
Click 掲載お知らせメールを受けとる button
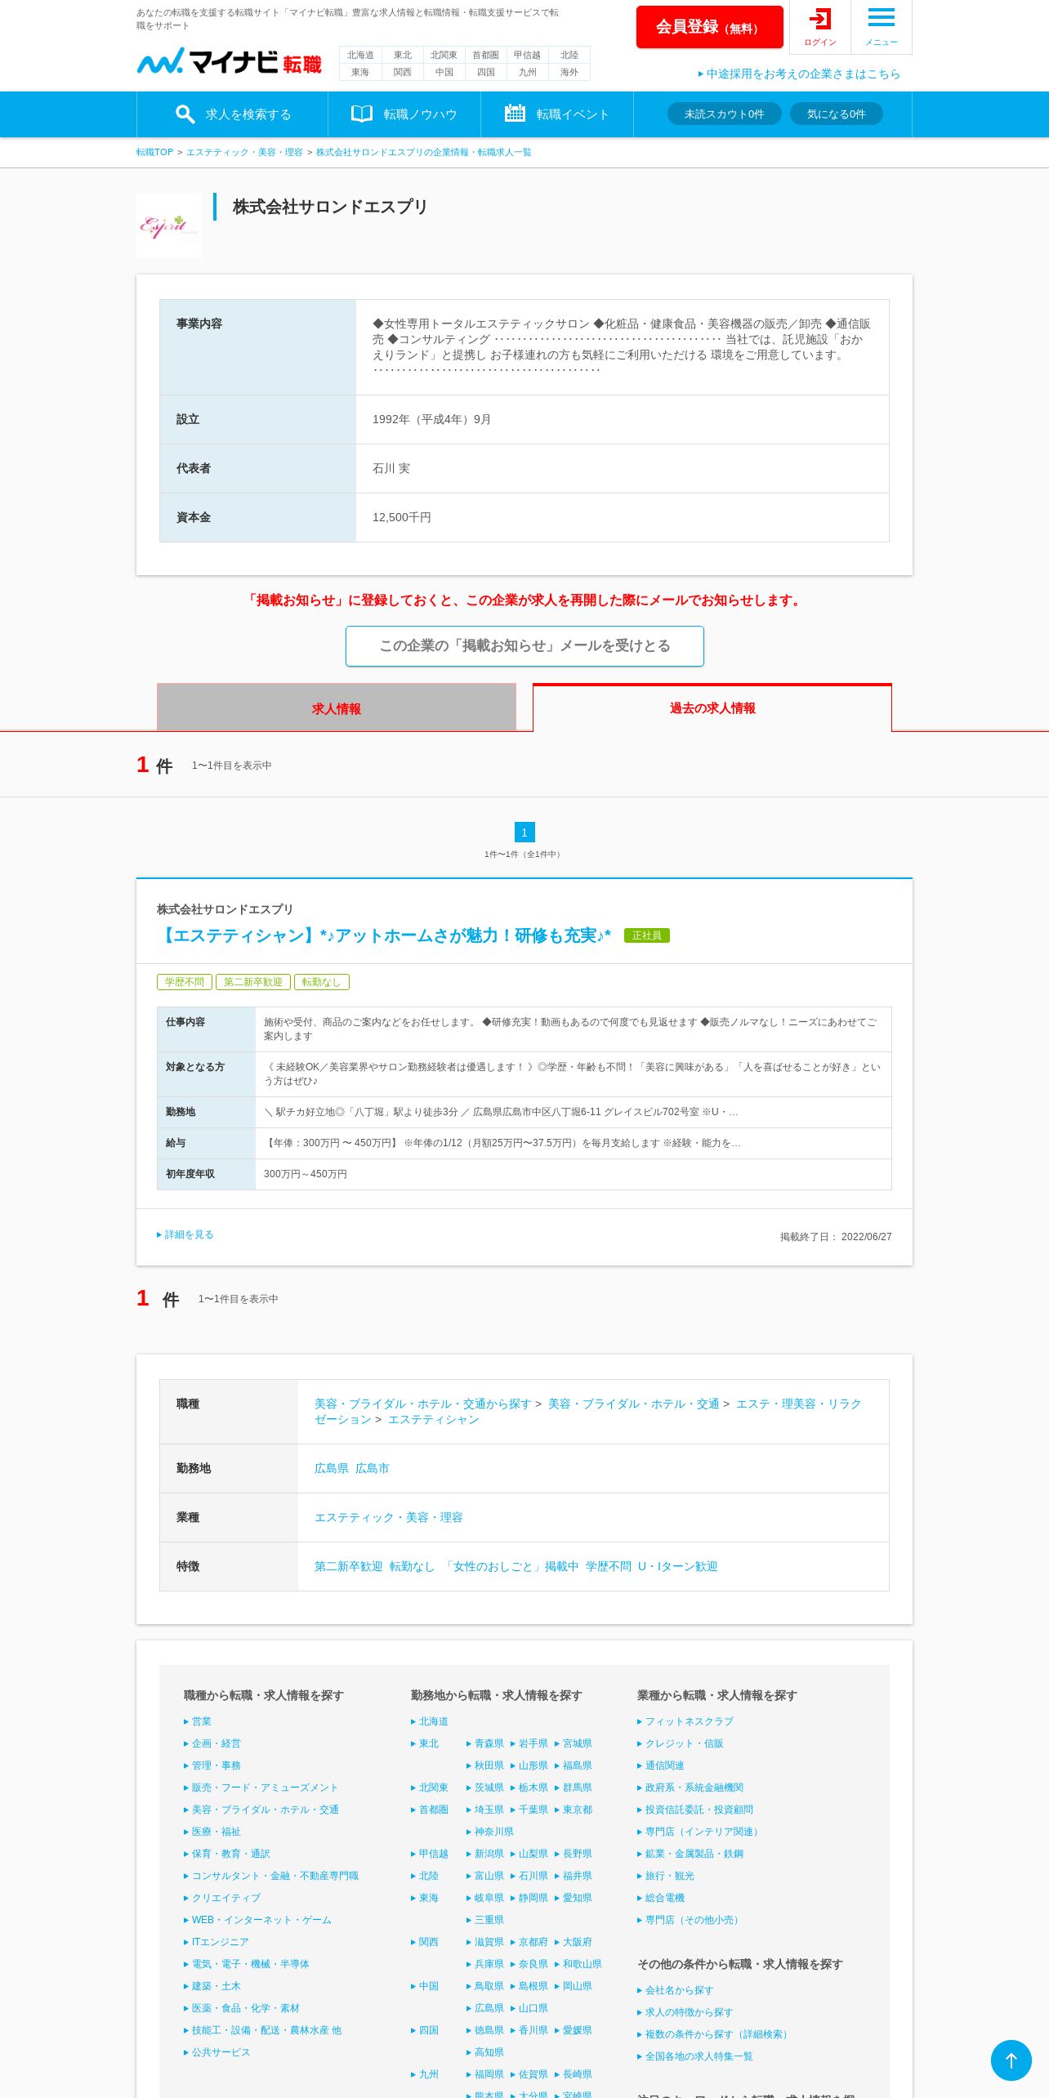(x=524, y=646)
